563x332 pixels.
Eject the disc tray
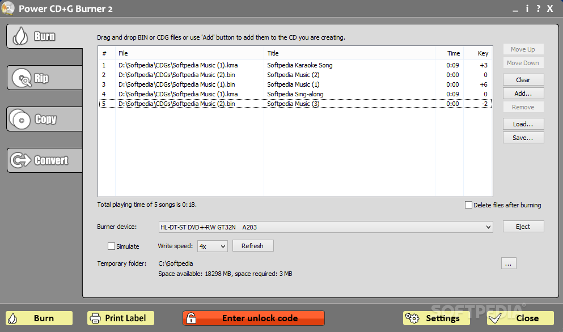(x=523, y=227)
